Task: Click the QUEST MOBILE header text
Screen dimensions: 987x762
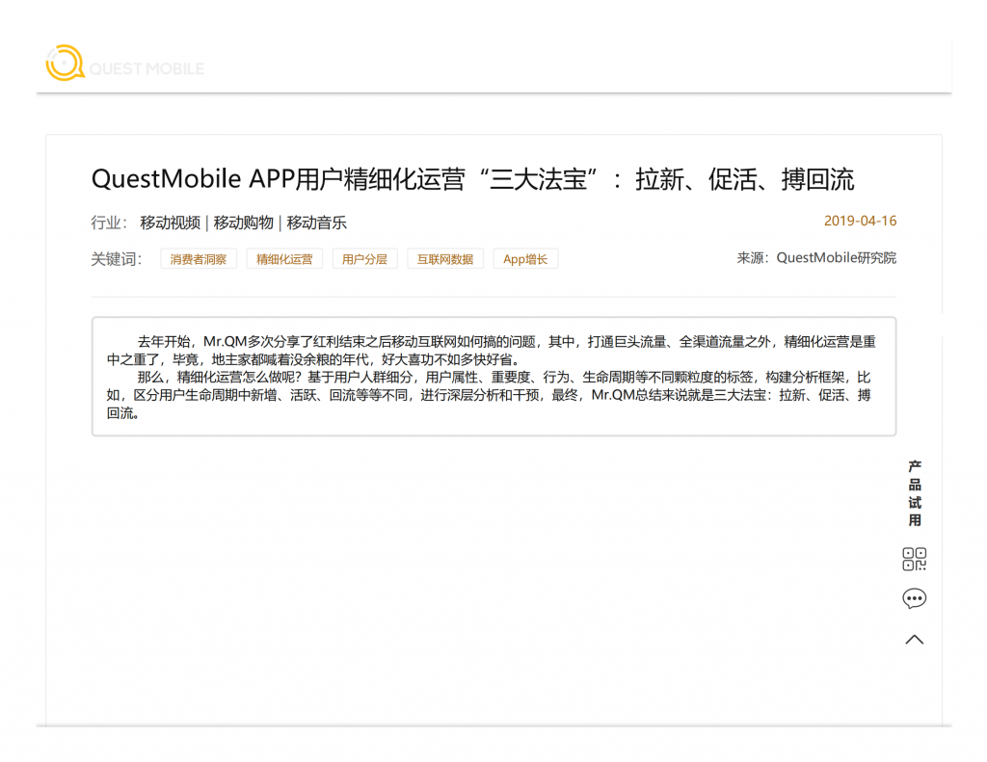Action: click(x=147, y=68)
